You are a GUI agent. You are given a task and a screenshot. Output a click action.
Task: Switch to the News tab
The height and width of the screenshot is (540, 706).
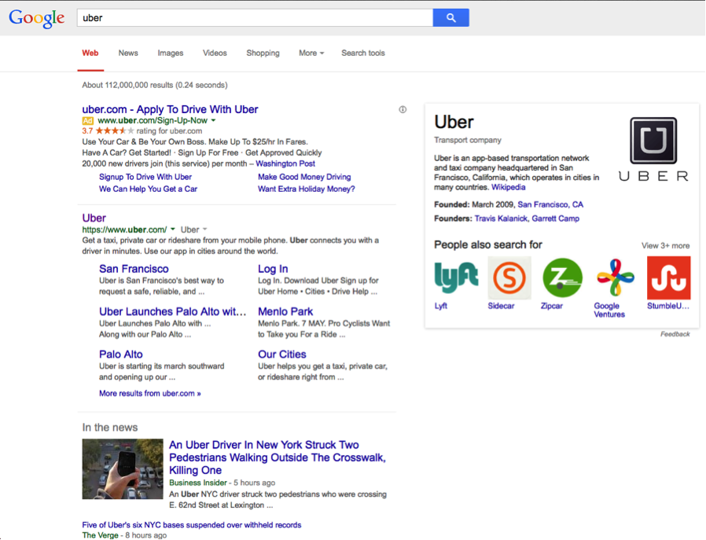[x=127, y=53]
